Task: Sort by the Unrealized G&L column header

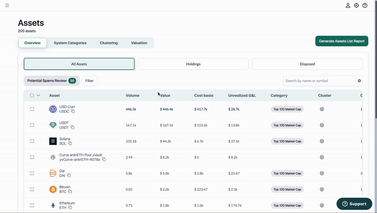Action: click(242, 95)
